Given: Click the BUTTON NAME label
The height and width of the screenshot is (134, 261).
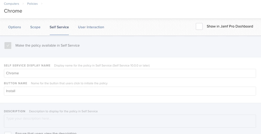Looking at the screenshot, I should pos(16,83).
